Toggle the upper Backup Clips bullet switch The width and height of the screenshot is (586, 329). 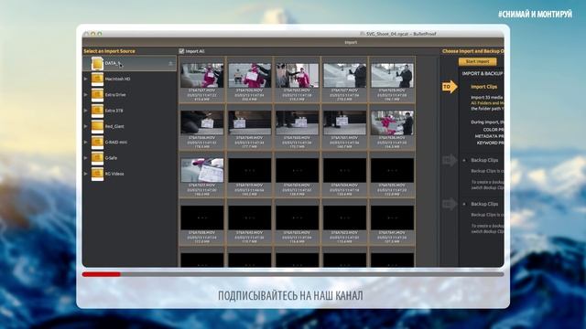pyautogui.click(x=464, y=160)
